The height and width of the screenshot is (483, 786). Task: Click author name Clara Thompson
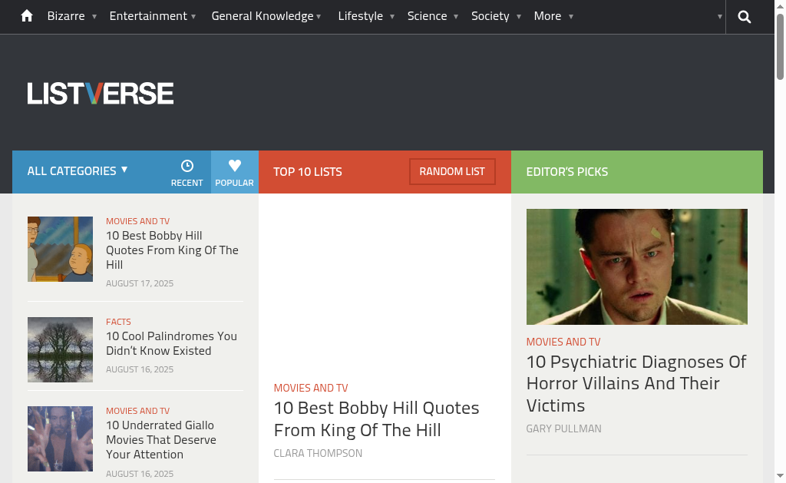[x=318, y=453]
